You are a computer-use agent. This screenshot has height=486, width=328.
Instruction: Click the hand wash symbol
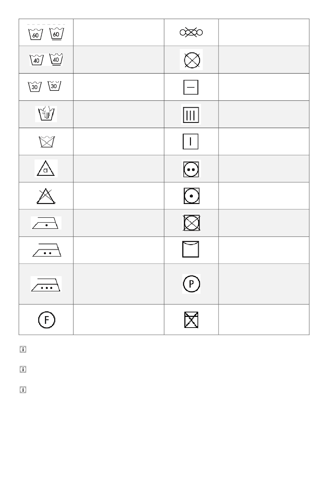(x=46, y=114)
